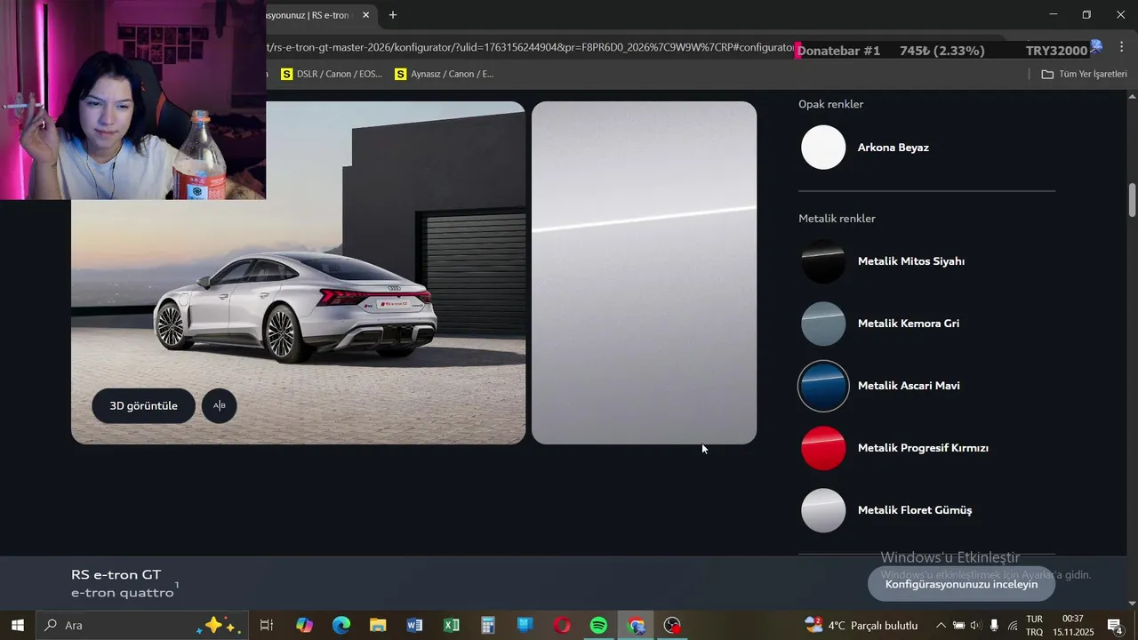Launch Copilot from the taskbar
Viewport: 1138px width, 640px height.
point(304,626)
